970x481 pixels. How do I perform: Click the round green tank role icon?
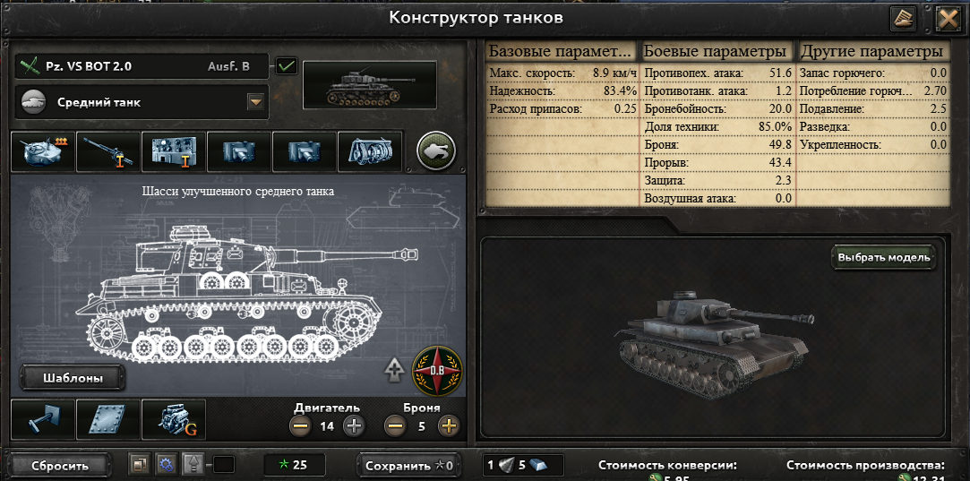click(436, 150)
